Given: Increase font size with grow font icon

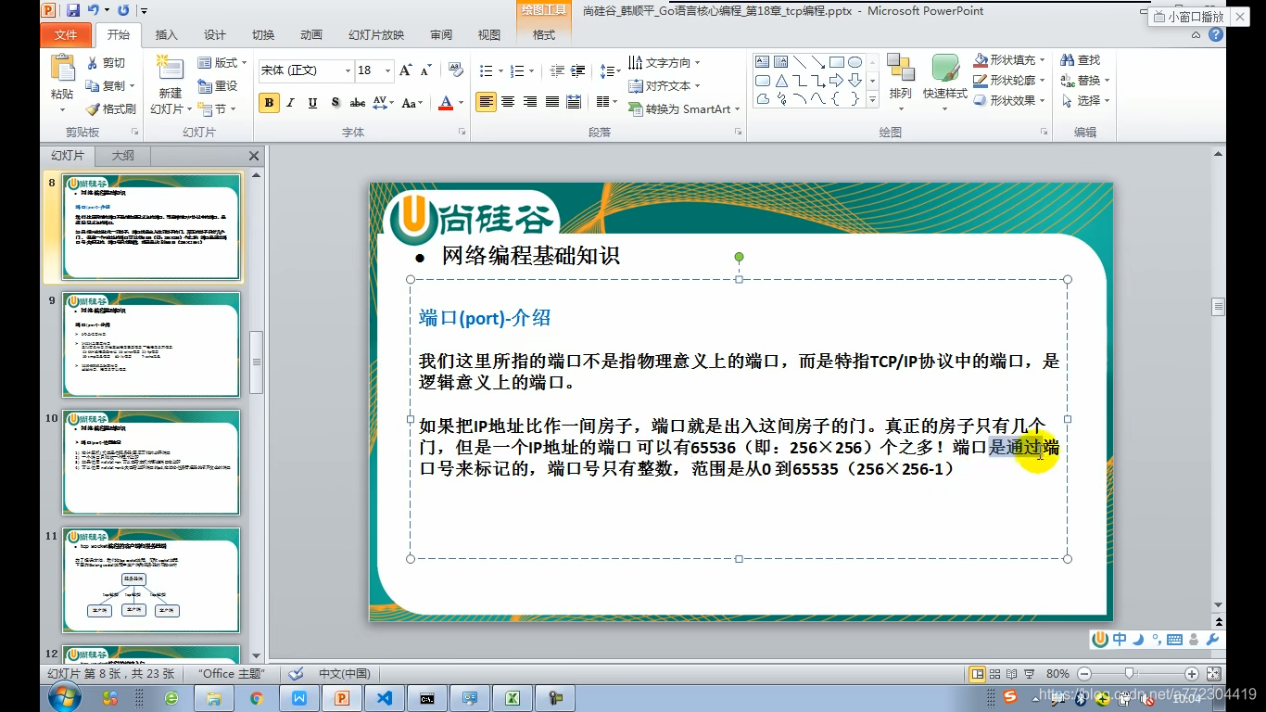Looking at the screenshot, I should [406, 70].
